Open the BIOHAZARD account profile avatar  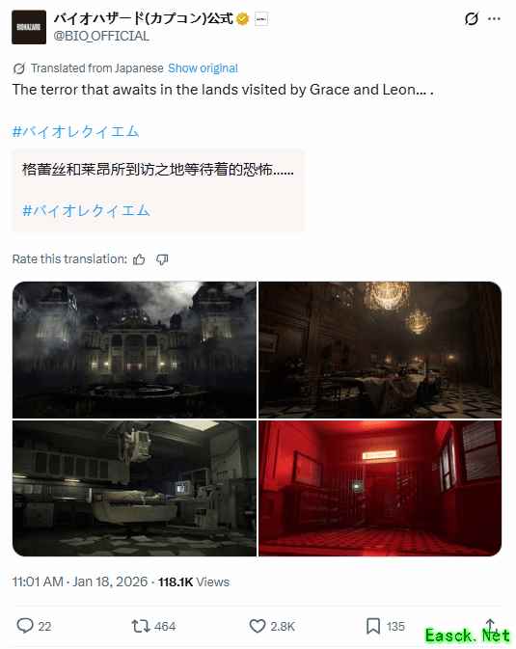click(29, 27)
